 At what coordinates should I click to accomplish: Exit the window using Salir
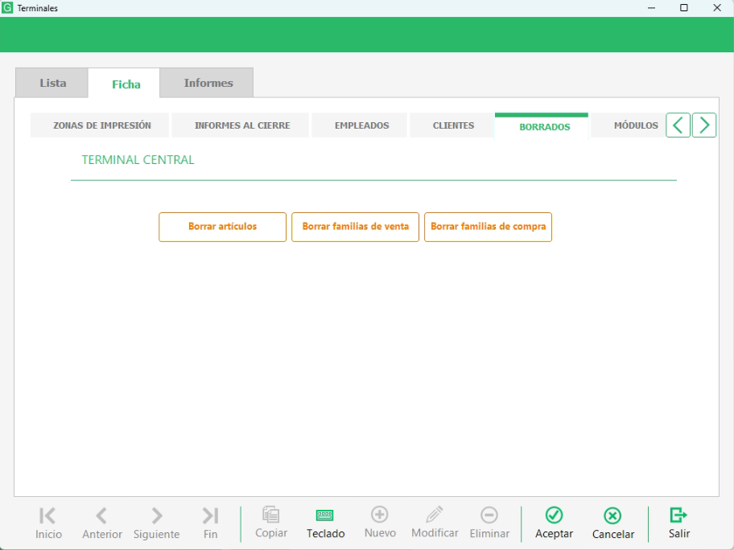(678, 516)
